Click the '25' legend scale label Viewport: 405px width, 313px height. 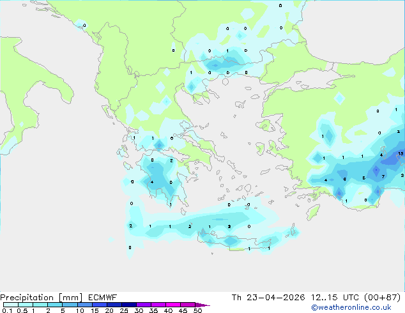(124, 310)
